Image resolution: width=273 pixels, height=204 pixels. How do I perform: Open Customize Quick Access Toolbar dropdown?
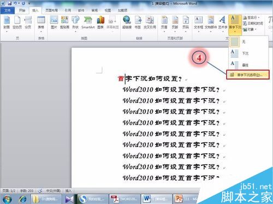[x=29, y=3]
